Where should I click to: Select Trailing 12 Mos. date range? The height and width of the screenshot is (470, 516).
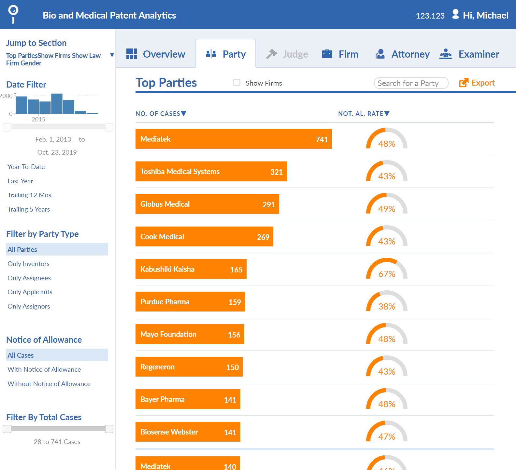pyautogui.click(x=30, y=195)
